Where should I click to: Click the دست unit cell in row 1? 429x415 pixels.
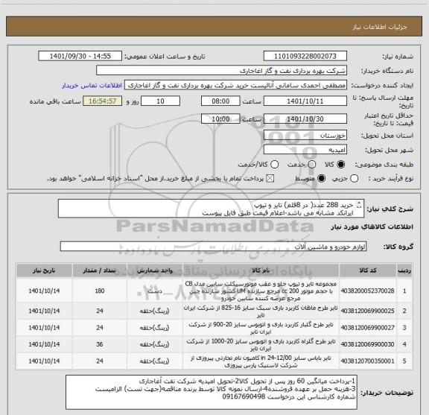(x=155, y=291)
